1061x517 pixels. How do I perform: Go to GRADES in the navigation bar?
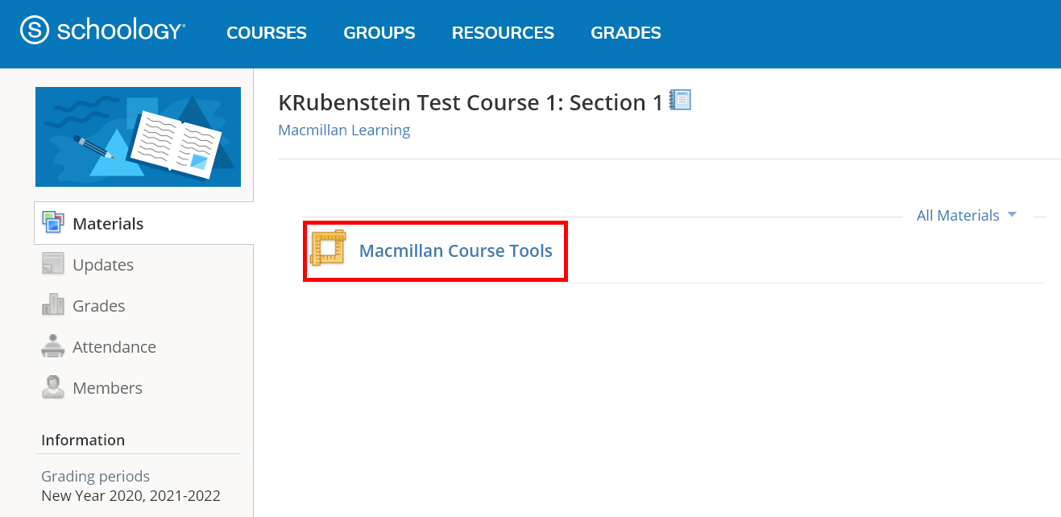[x=626, y=32]
